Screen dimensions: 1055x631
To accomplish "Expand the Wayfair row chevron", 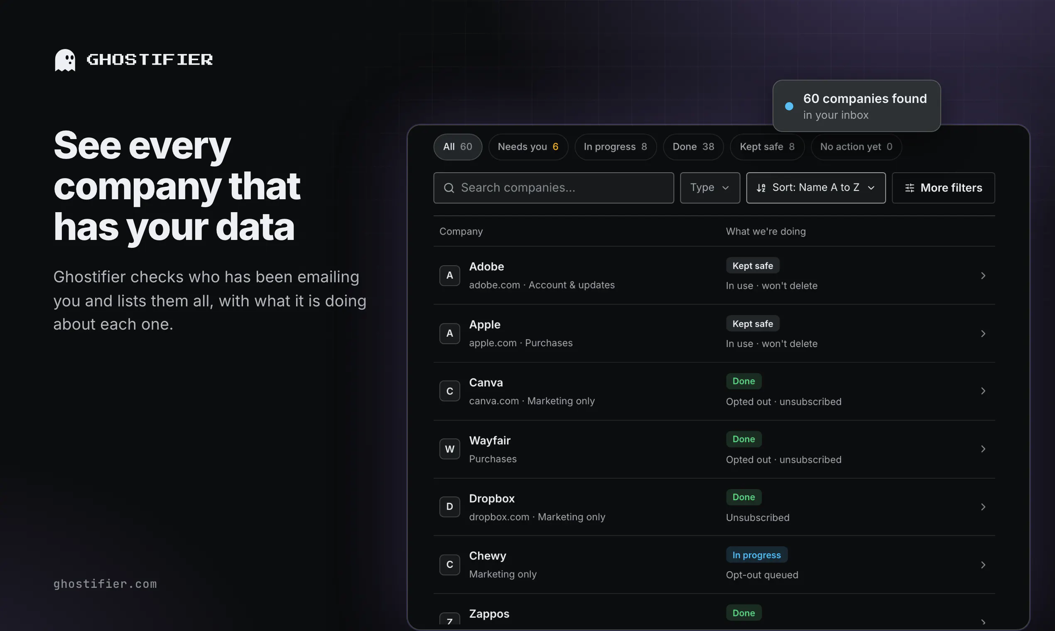I will tap(983, 449).
